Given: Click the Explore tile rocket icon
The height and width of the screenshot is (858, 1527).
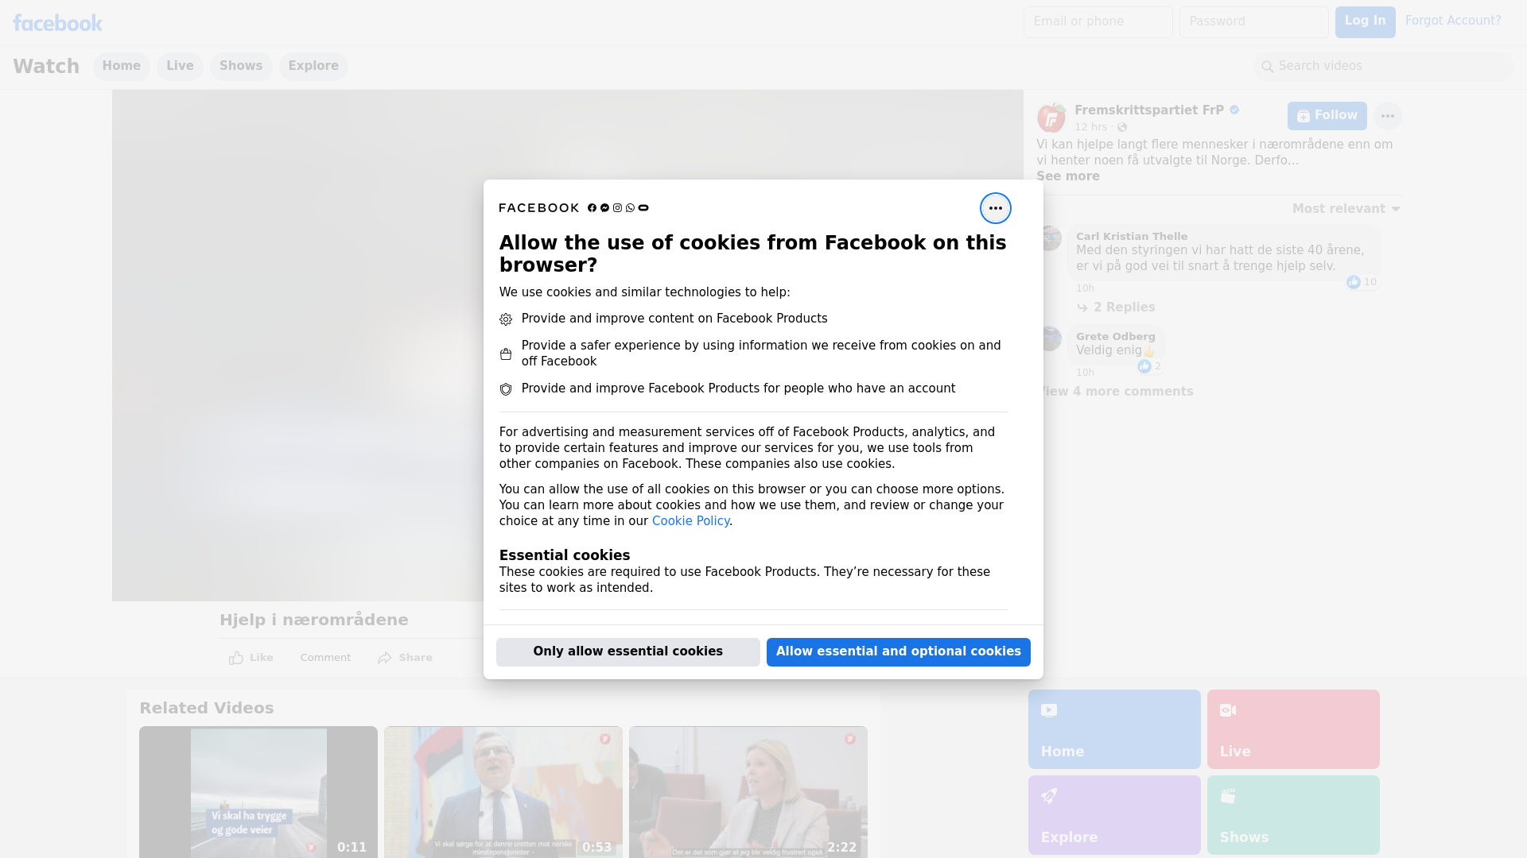Looking at the screenshot, I should click(x=1049, y=796).
